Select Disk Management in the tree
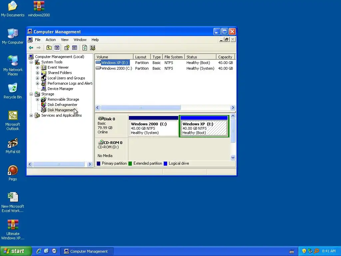This screenshot has height=256, width=341. 61,110
